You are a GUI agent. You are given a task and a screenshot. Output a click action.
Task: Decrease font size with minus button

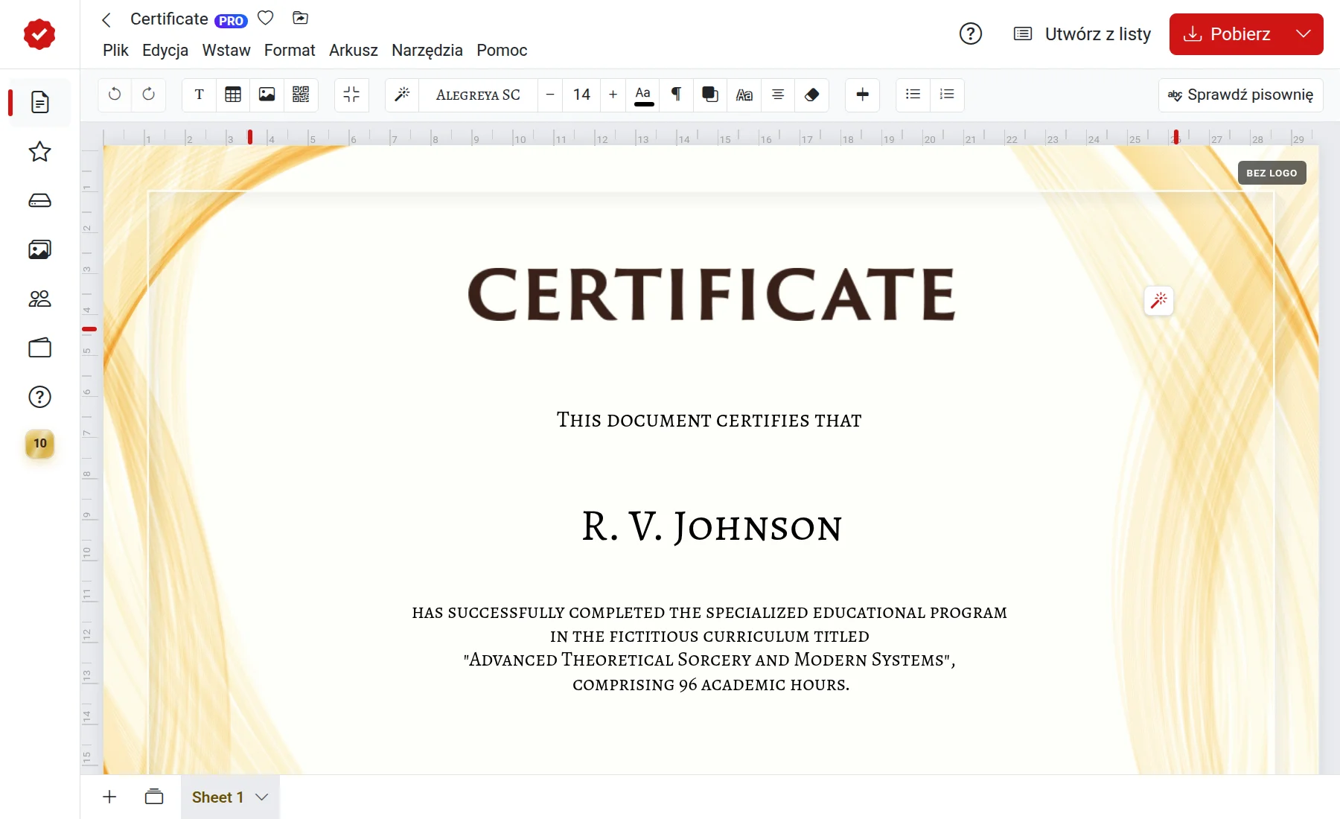coord(550,95)
